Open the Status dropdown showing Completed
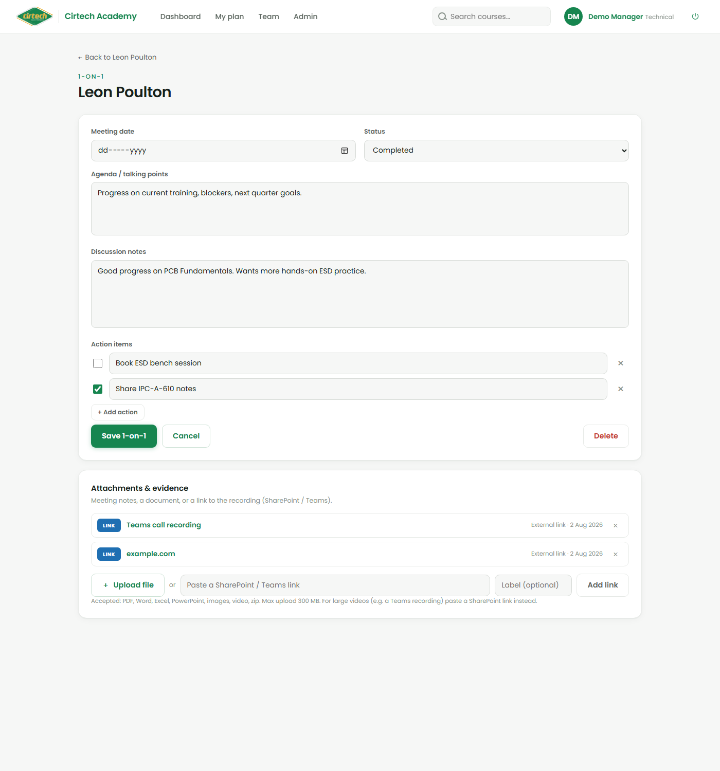Screen dimensions: 720x771 tap(496, 151)
